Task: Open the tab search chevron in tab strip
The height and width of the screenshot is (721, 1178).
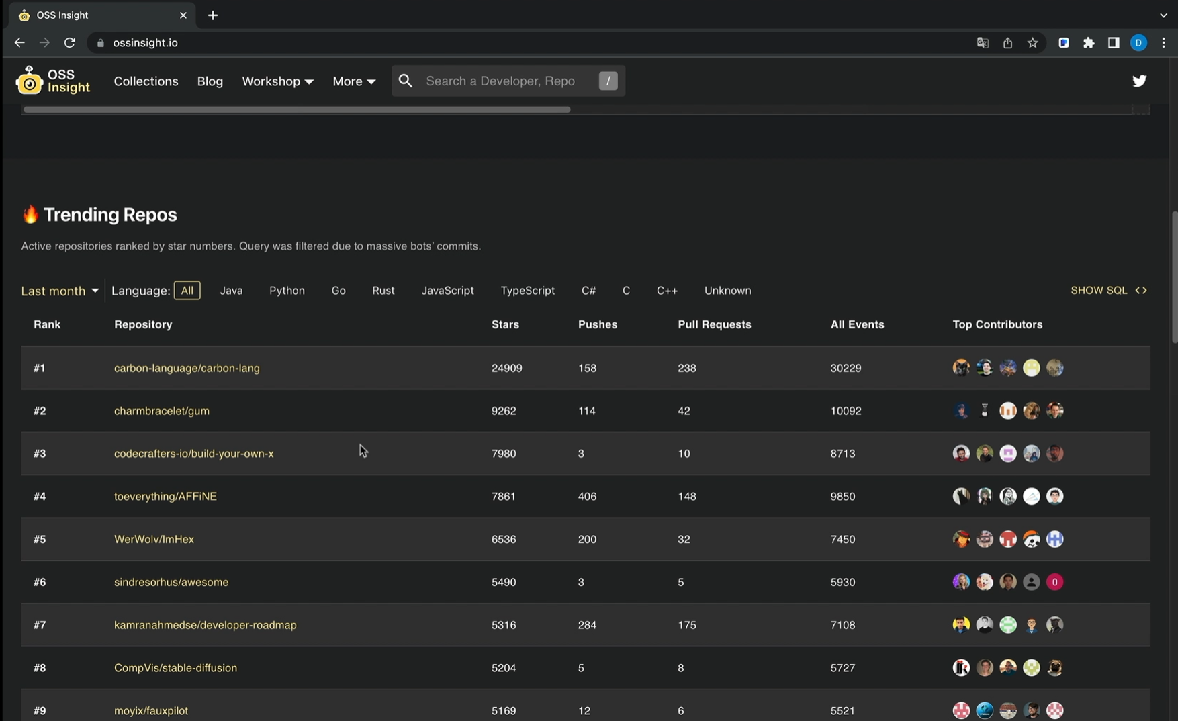Action: 1163,15
